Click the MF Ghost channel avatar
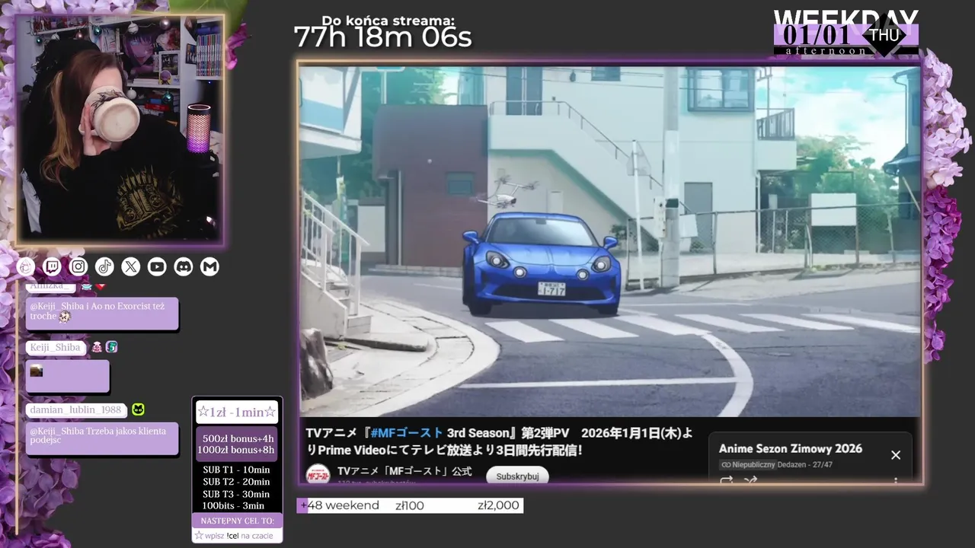This screenshot has height=548, width=975. 318,474
